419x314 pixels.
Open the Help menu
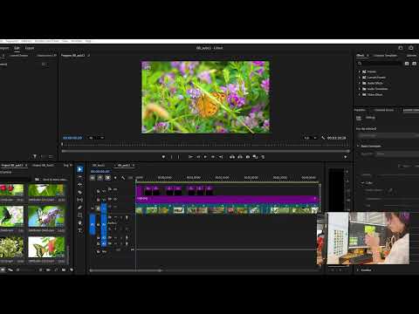tap(88, 41)
